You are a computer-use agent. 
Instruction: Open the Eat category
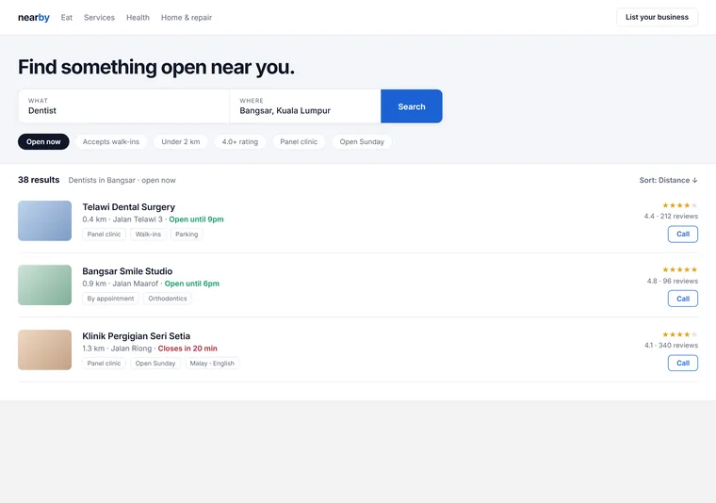(x=67, y=17)
